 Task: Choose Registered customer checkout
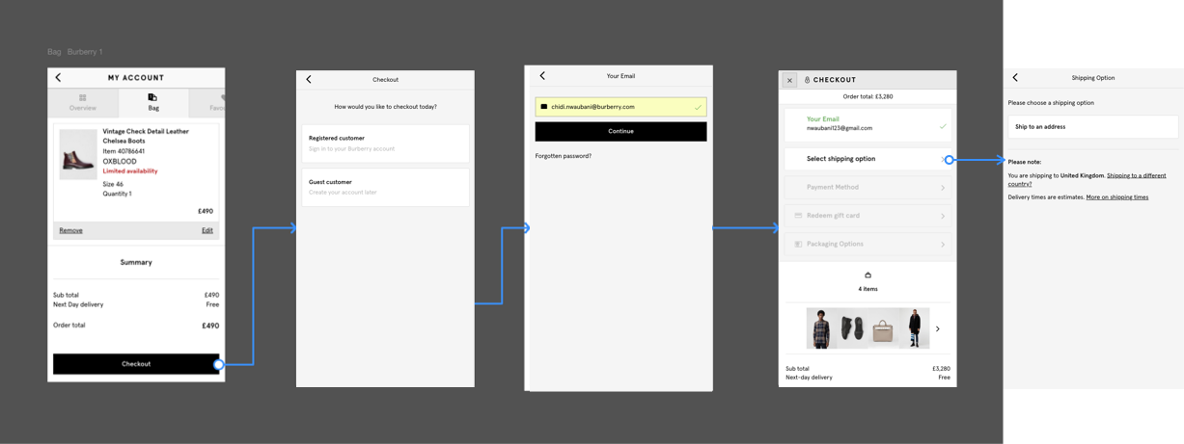click(385, 143)
